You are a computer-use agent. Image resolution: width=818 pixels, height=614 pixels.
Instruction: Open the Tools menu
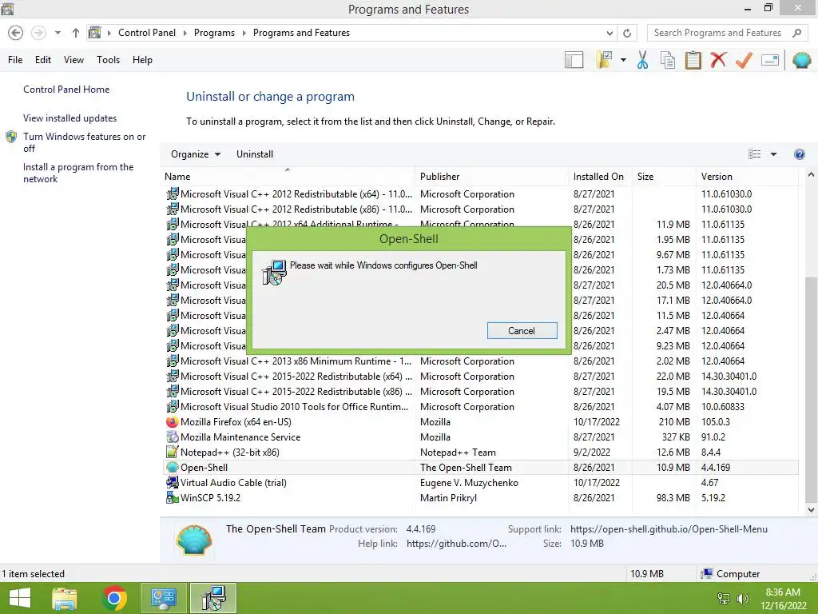[x=108, y=60]
